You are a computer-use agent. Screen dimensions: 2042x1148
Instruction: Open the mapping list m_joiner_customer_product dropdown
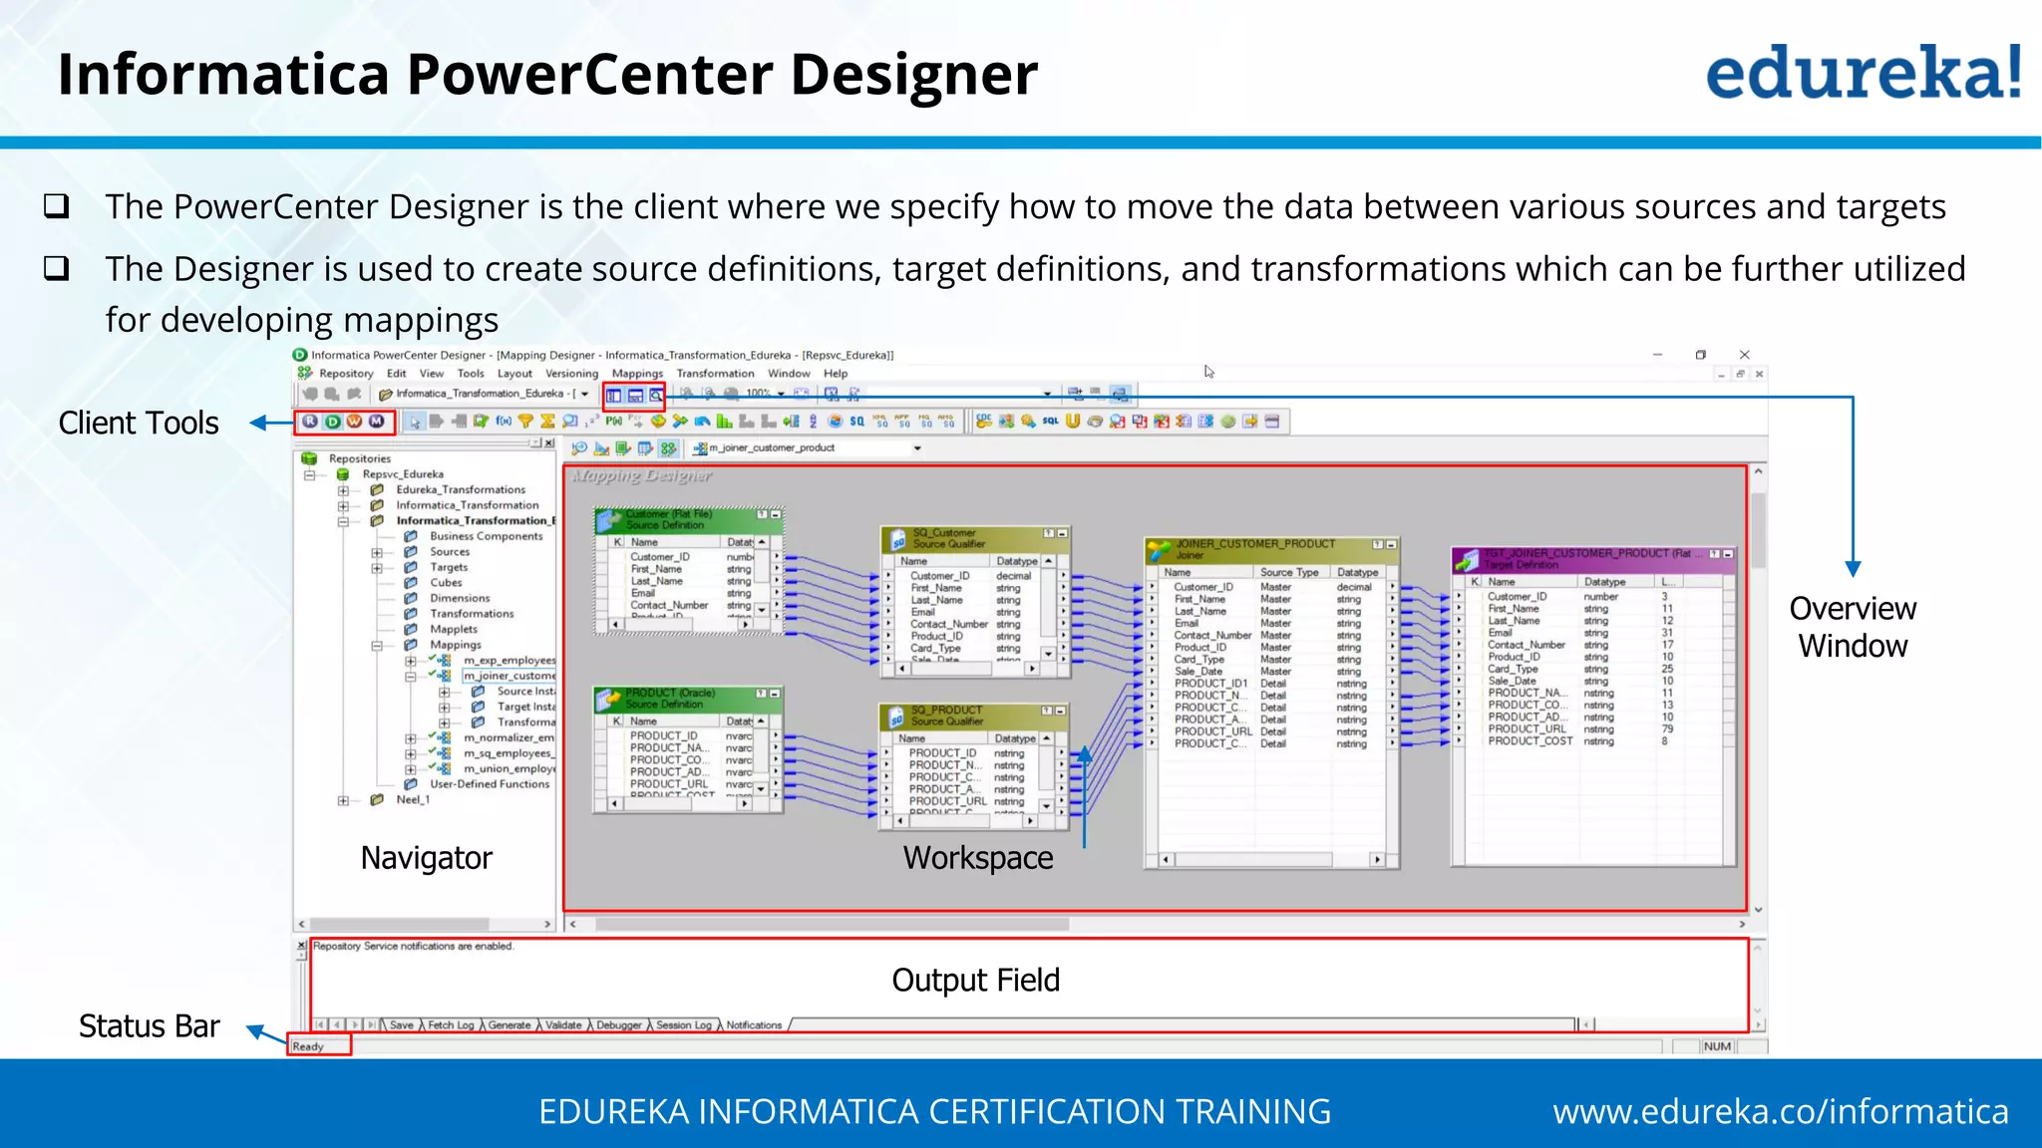pyautogui.click(x=917, y=448)
